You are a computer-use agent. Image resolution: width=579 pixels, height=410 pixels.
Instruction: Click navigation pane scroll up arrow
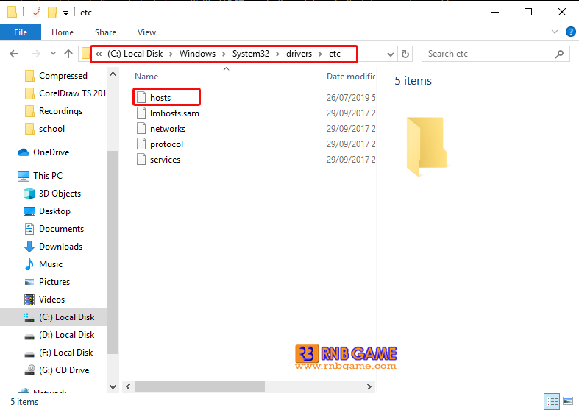[113, 74]
